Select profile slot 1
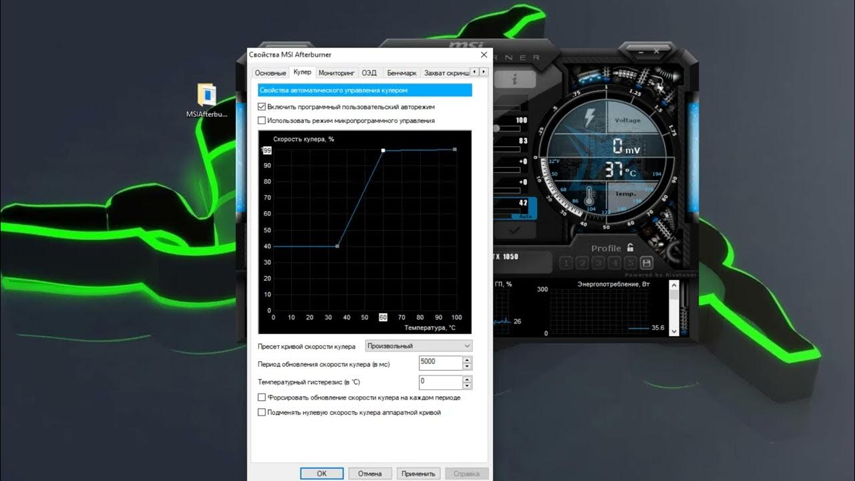Viewport: 855px width, 481px height. click(566, 263)
